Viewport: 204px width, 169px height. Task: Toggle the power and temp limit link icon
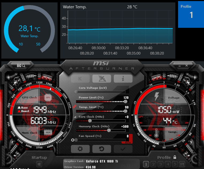74,106
